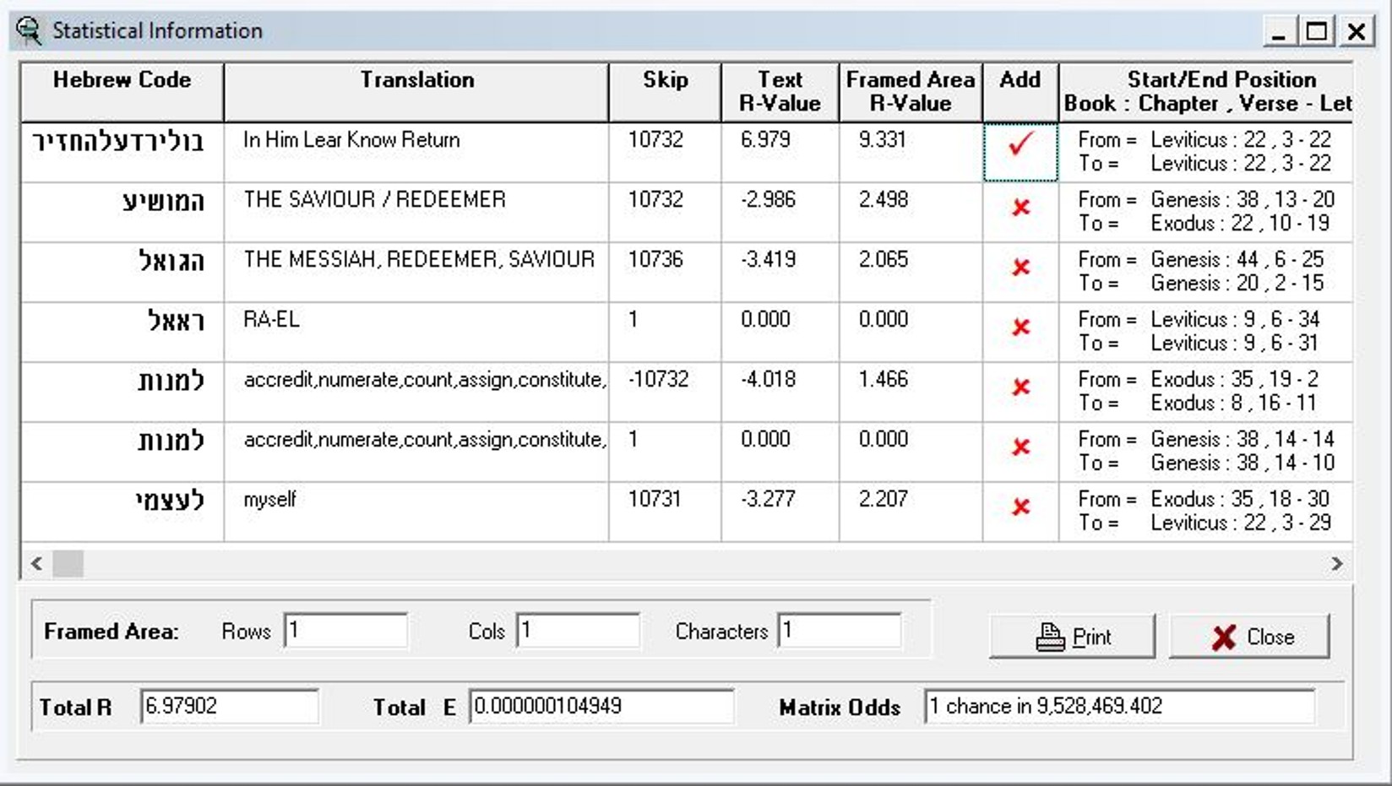The image size is (1392, 786).
Task: Click the skip value "10736"
Action: [655, 260]
